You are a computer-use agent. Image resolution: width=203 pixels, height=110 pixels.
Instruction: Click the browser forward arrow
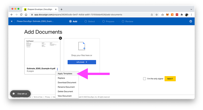point(16,15)
